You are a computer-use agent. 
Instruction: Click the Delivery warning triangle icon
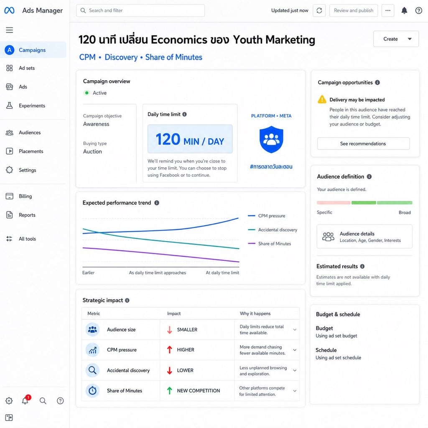click(x=322, y=99)
